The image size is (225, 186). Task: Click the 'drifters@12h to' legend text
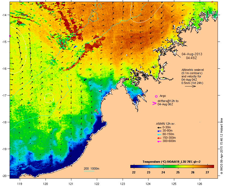(x=168, y=101)
